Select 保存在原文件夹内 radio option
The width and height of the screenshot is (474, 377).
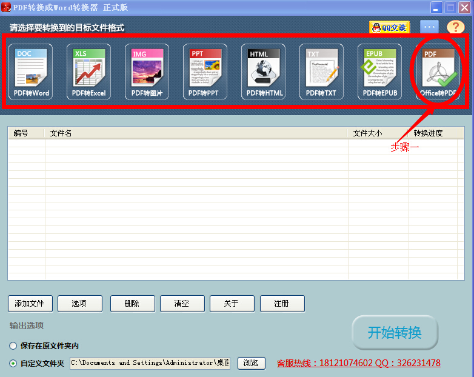pyautogui.click(x=13, y=346)
